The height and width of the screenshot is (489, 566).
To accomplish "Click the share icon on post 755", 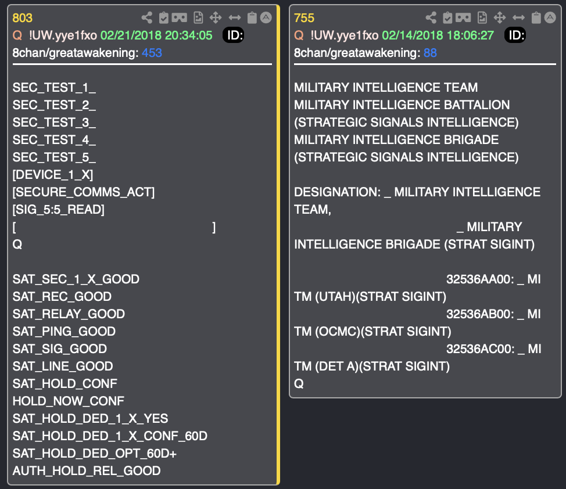I will point(431,17).
